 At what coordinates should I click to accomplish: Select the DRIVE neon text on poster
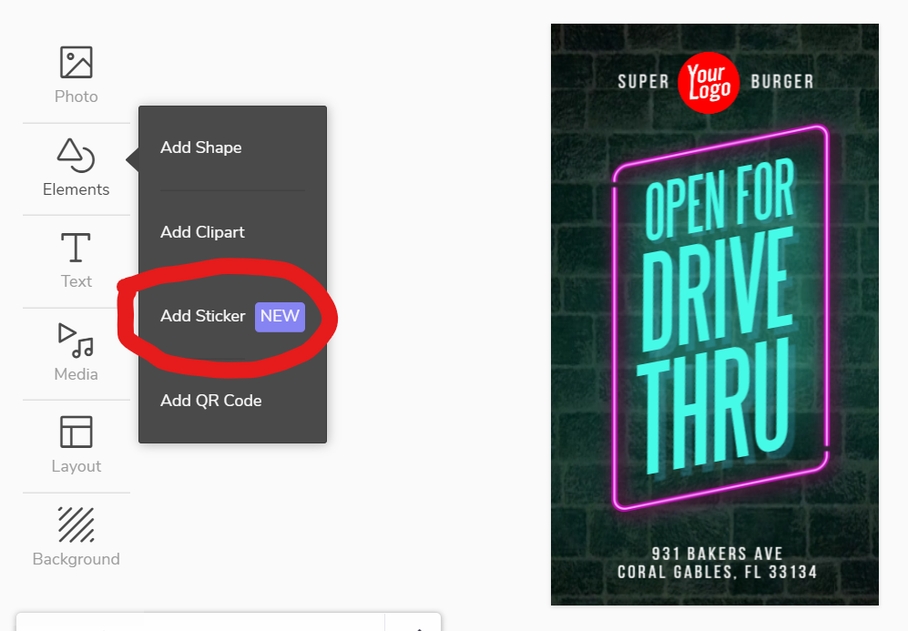pyautogui.click(x=718, y=290)
